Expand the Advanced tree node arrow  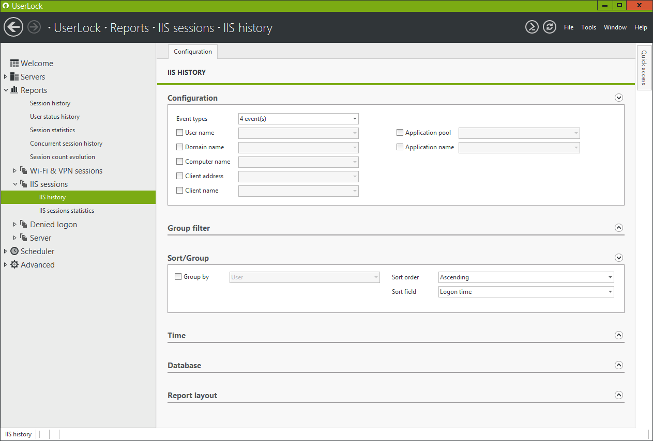(x=6, y=265)
